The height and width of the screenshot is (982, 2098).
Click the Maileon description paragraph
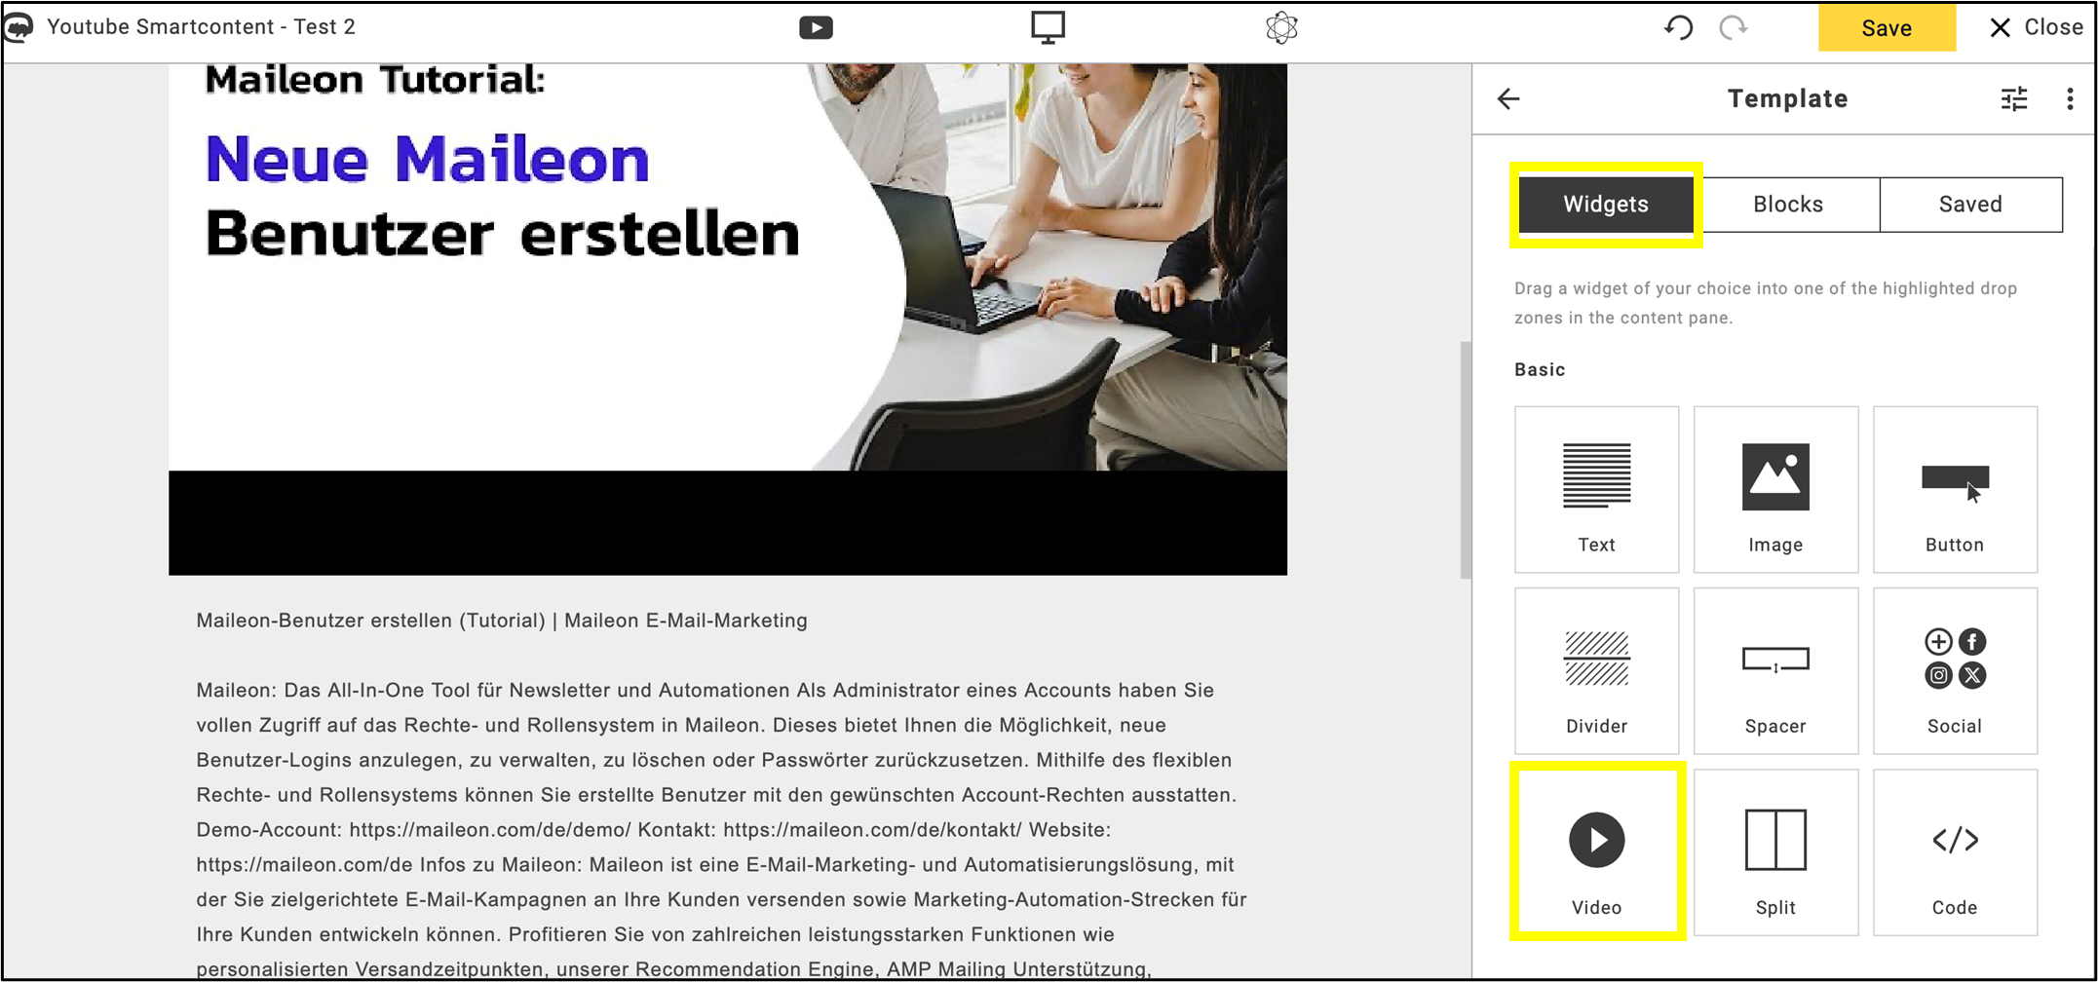[721, 829]
